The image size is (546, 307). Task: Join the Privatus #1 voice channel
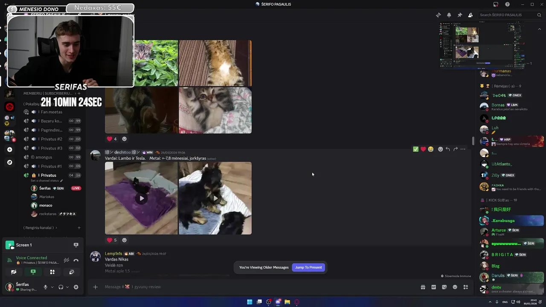(52, 166)
